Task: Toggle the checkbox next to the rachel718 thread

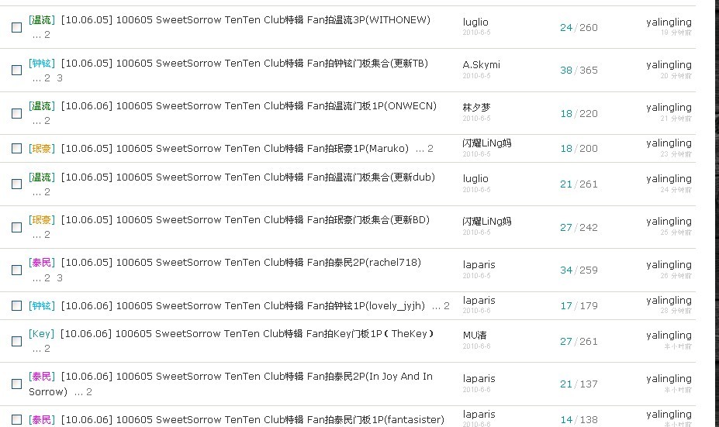Action: coord(16,270)
